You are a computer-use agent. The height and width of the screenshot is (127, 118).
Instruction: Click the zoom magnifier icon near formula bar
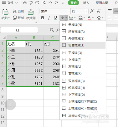pyautogui.click(x=52, y=30)
